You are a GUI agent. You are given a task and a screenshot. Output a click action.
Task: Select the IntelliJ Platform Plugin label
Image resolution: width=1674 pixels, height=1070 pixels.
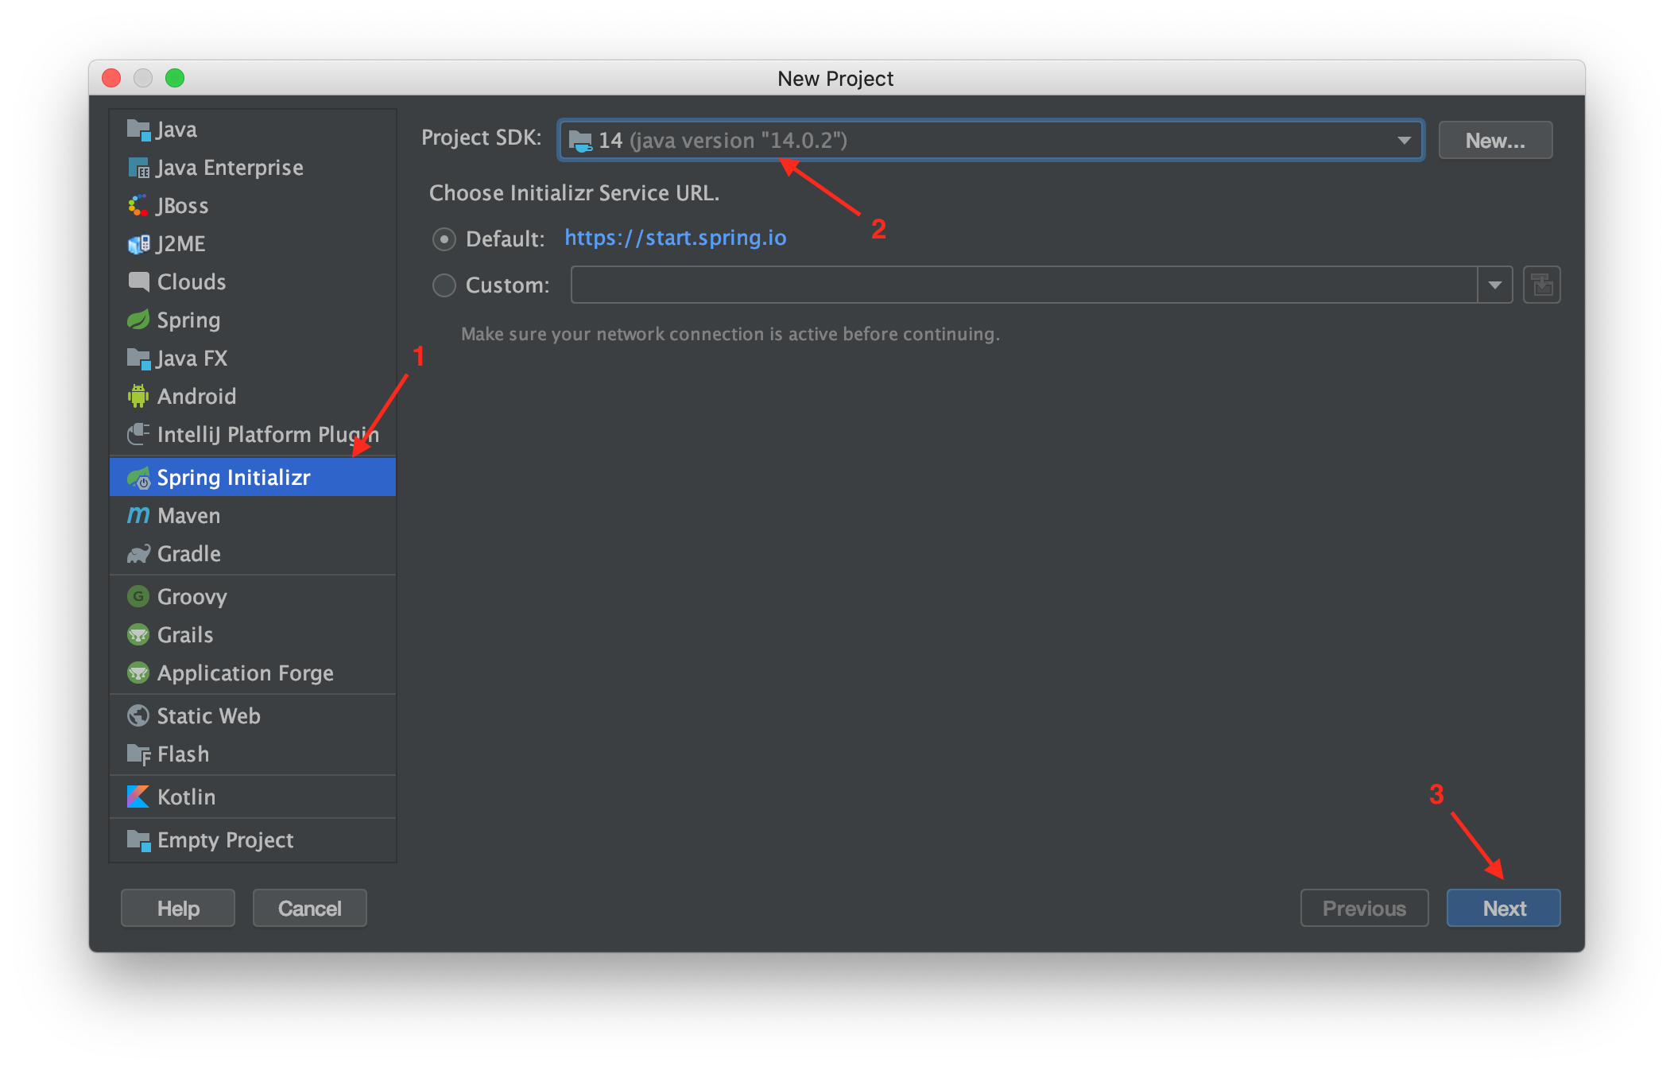pyautogui.click(x=268, y=434)
